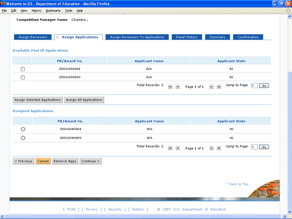292x219 pixels.
Task: Open the Bookmarks menu
Action: point(53,10)
